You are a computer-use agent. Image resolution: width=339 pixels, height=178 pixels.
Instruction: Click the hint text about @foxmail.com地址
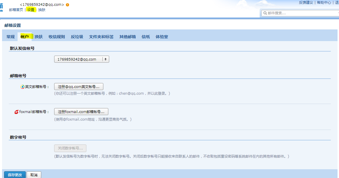coord(93,119)
